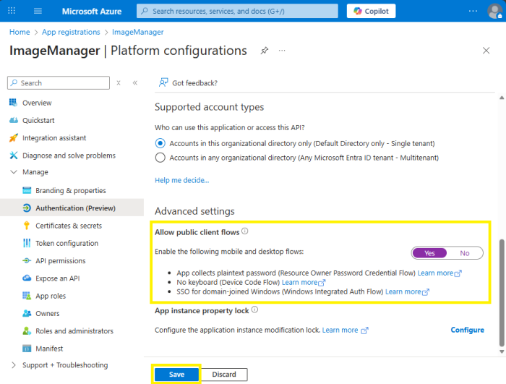Open Certificates & secrets menu item
Screen dimensions: 506x384
68,226
